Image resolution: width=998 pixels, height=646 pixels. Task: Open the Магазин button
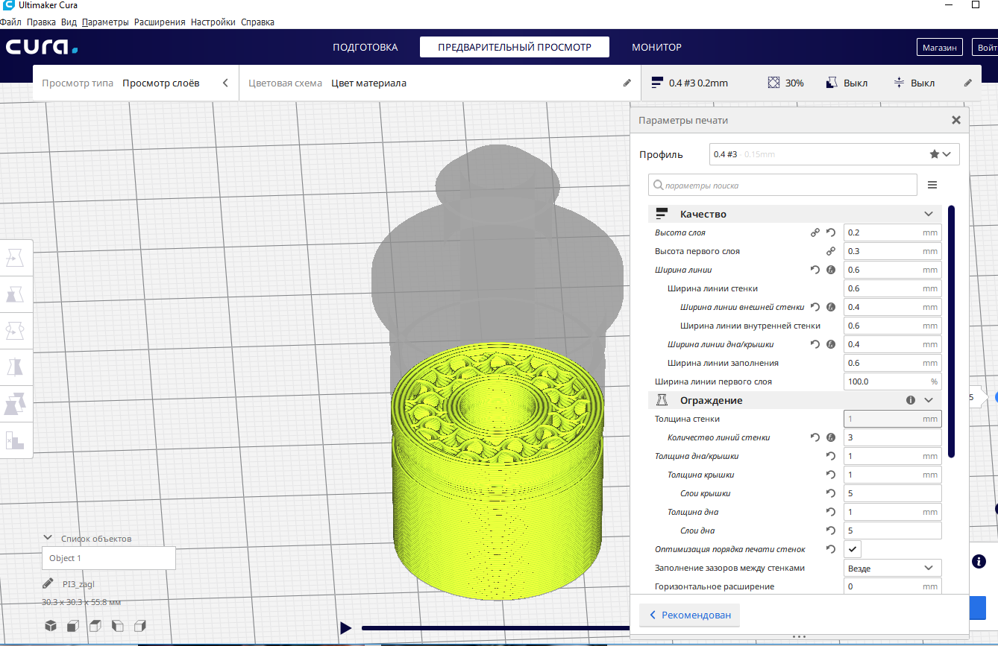(x=939, y=47)
